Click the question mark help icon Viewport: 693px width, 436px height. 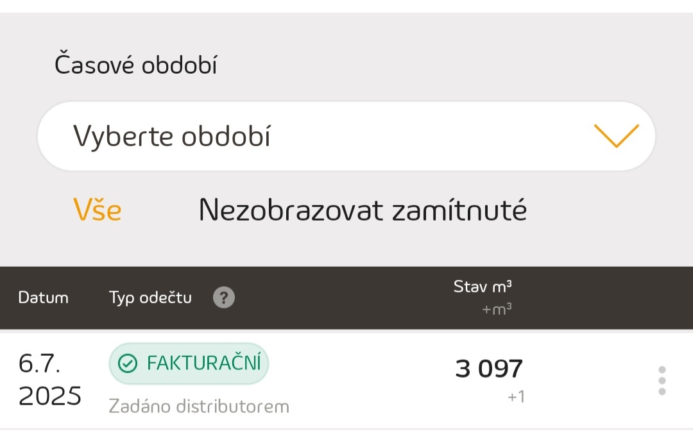(224, 298)
